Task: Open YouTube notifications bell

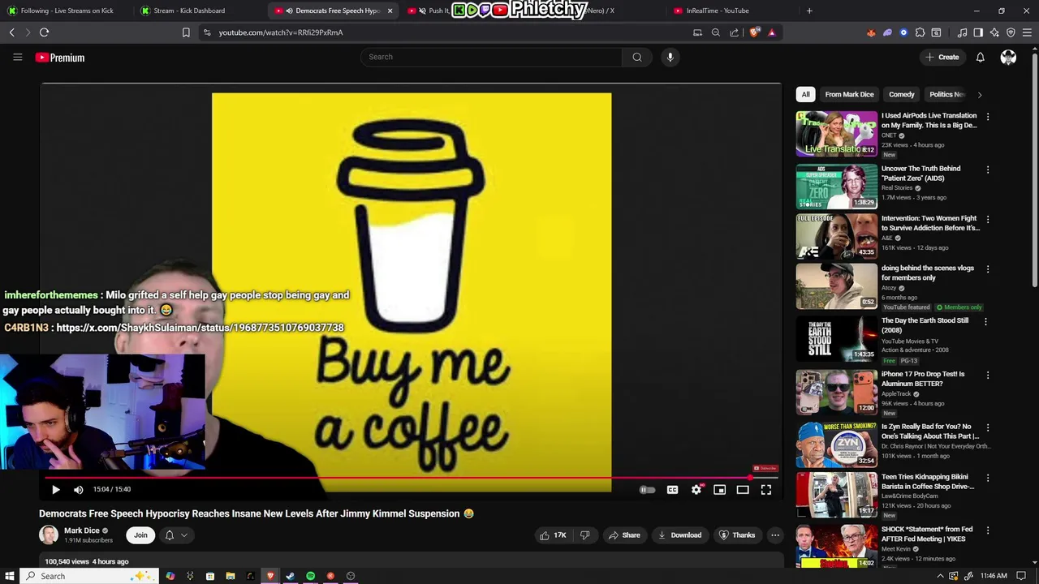Action: [980, 57]
